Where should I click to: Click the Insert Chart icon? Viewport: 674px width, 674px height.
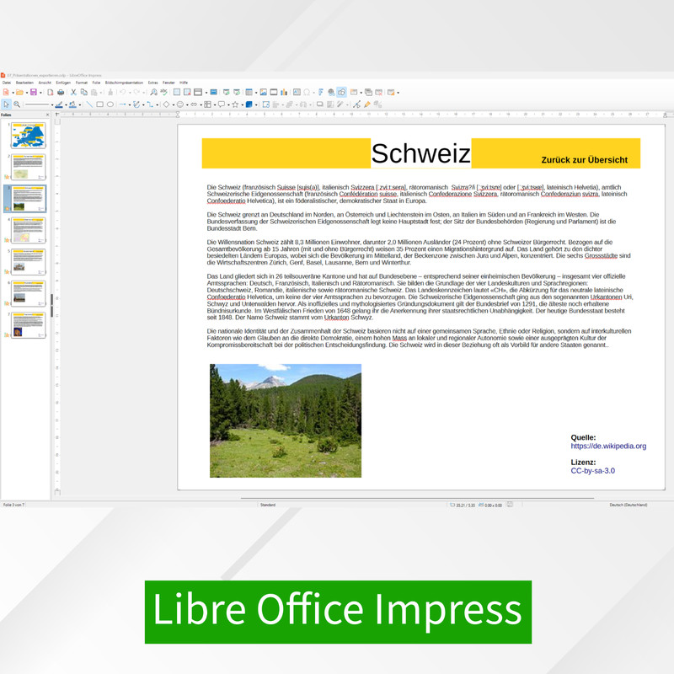284,92
